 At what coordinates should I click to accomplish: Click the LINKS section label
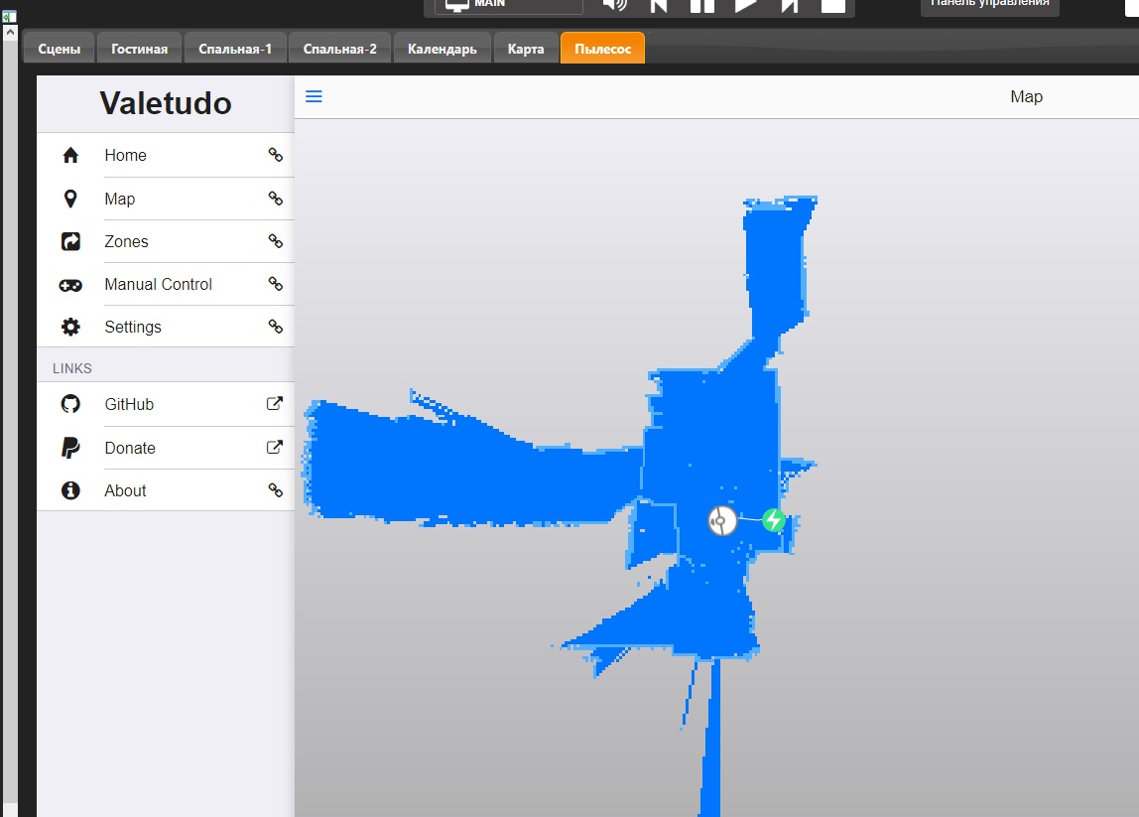click(71, 368)
